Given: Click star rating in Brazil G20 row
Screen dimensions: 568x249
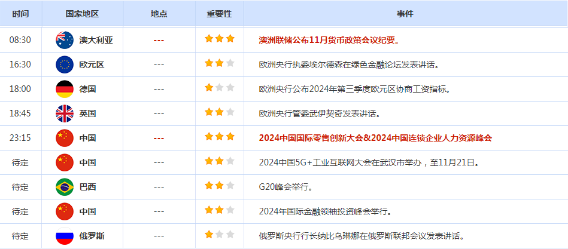Looking at the screenshot, I should pyautogui.click(x=220, y=186).
